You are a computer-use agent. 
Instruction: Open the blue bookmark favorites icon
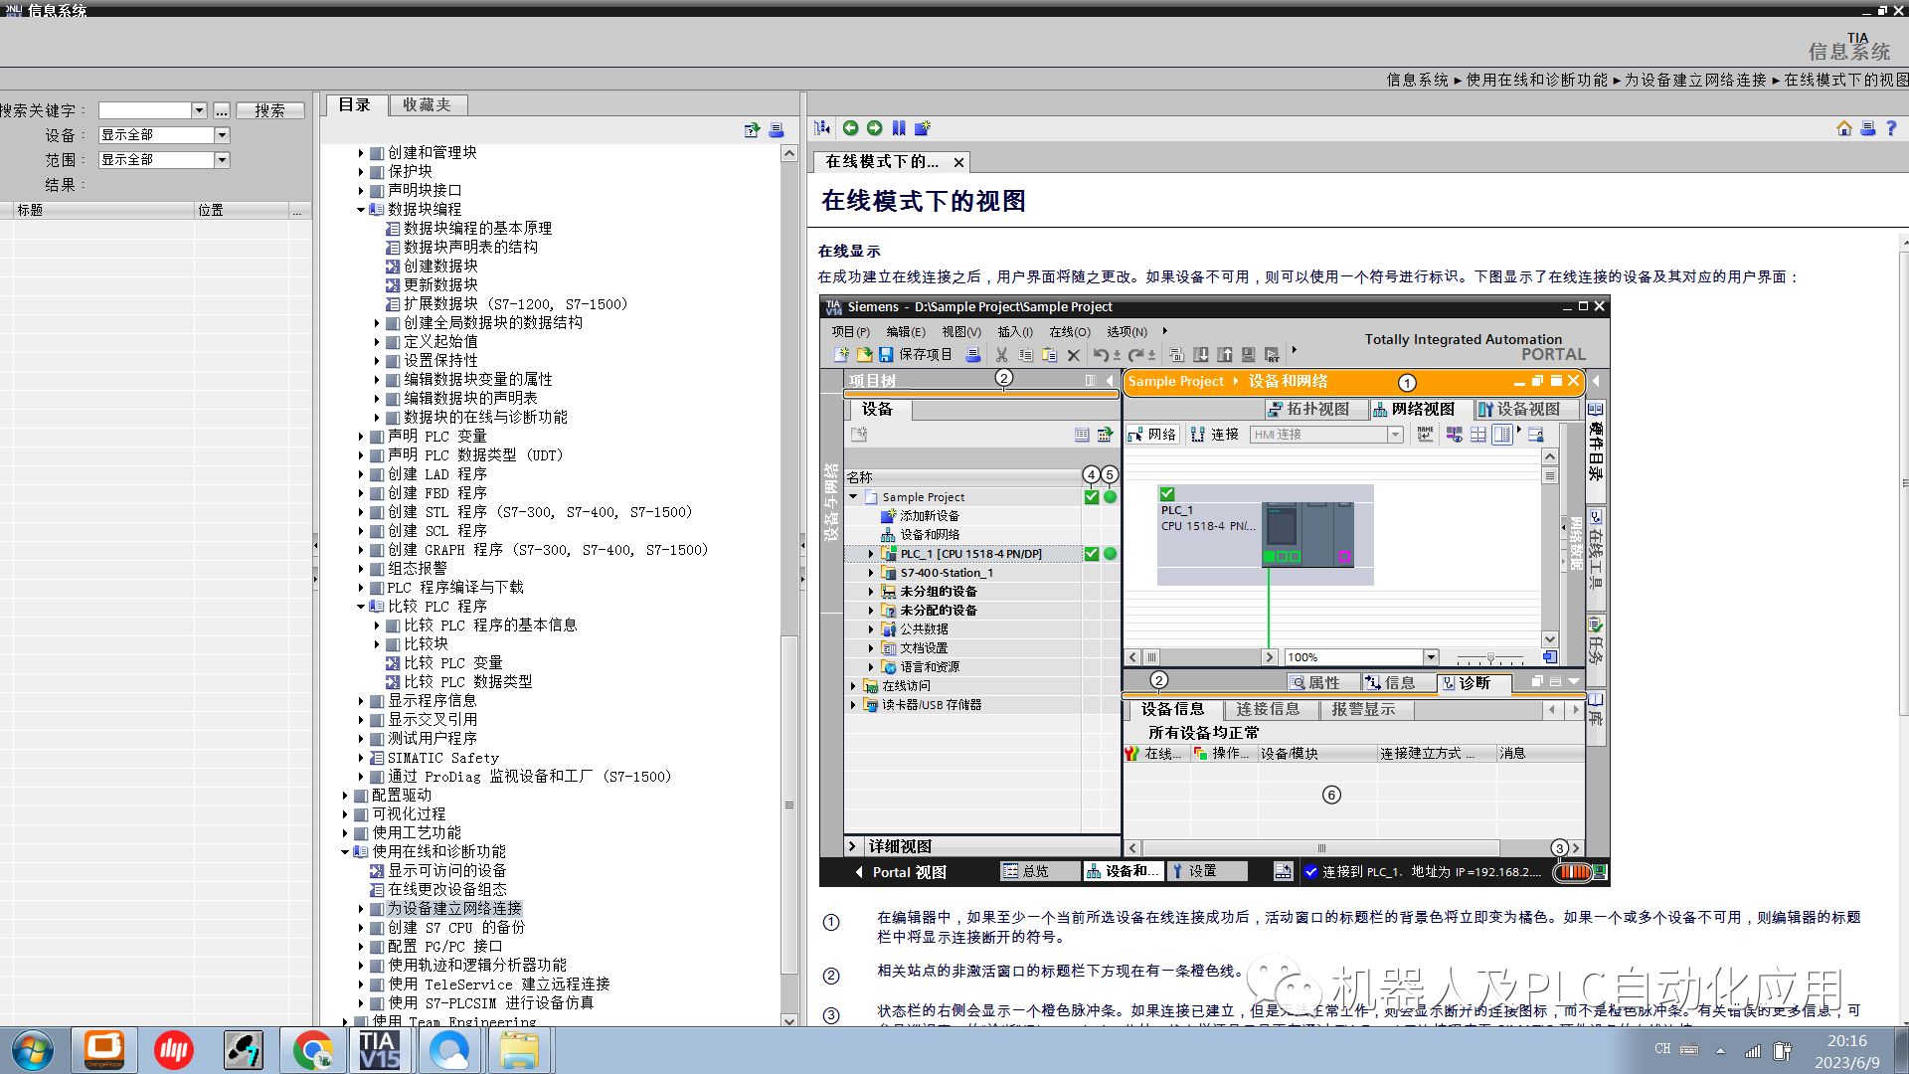[899, 128]
